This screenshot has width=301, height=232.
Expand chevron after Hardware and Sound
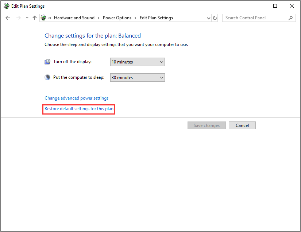tap(99, 18)
